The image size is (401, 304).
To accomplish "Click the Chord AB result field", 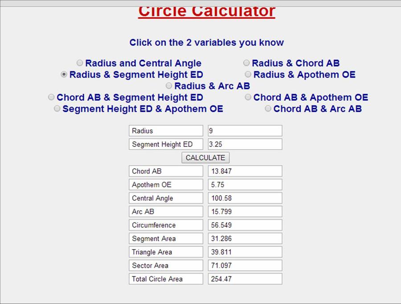I will [x=245, y=171].
